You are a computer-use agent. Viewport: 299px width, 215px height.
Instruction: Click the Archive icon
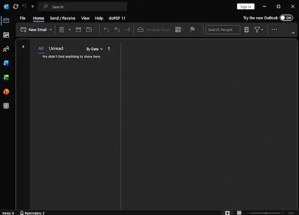78,29
